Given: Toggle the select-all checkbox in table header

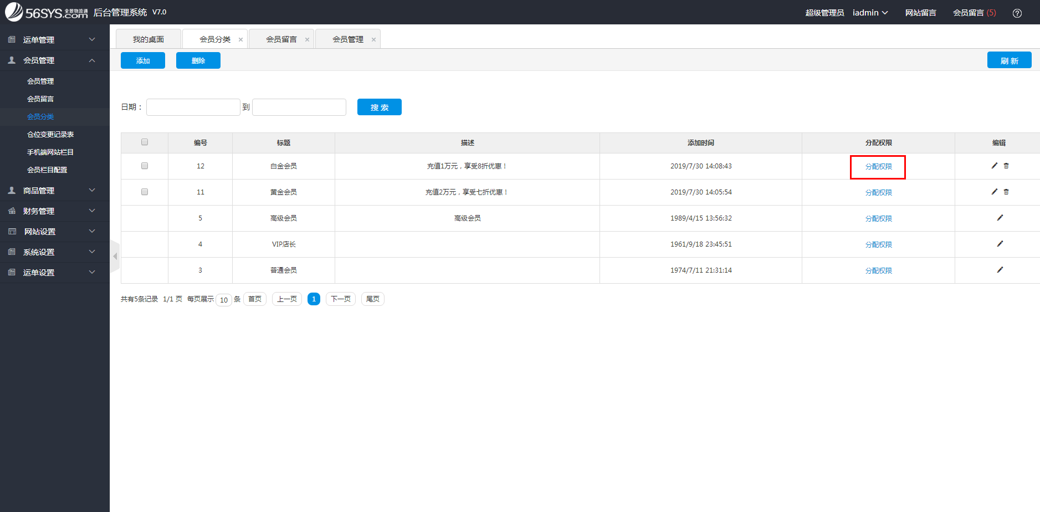Looking at the screenshot, I should pos(144,142).
